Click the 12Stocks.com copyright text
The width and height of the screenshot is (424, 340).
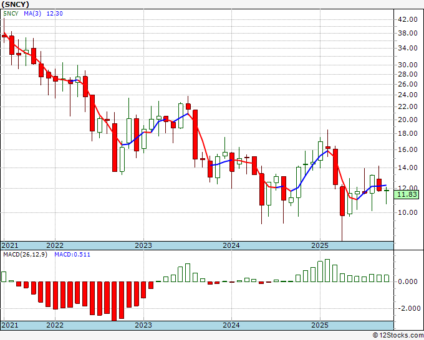398,336
